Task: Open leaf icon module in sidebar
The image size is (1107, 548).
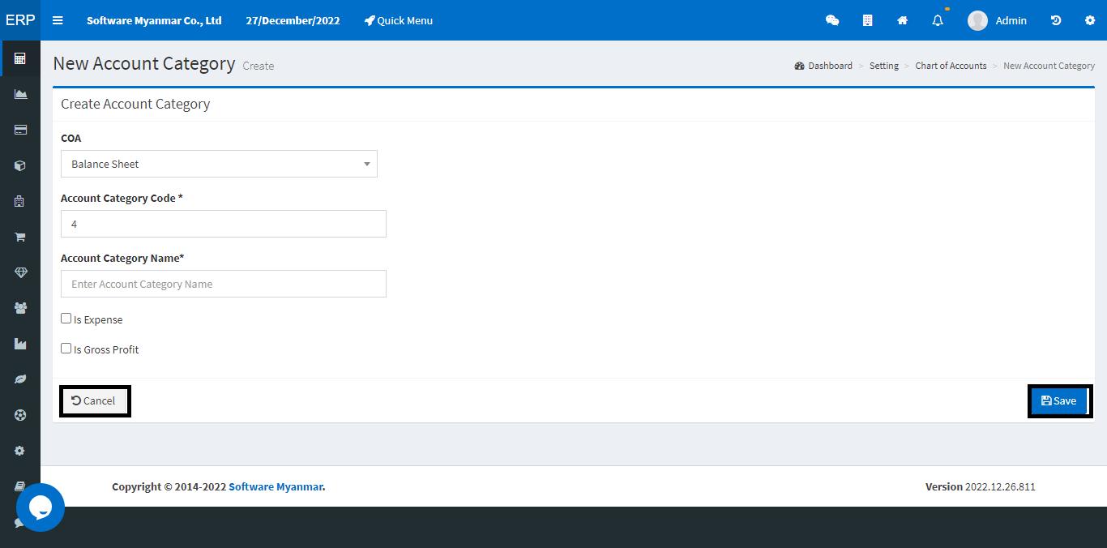Action: pyautogui.click(x=20, y=379)
